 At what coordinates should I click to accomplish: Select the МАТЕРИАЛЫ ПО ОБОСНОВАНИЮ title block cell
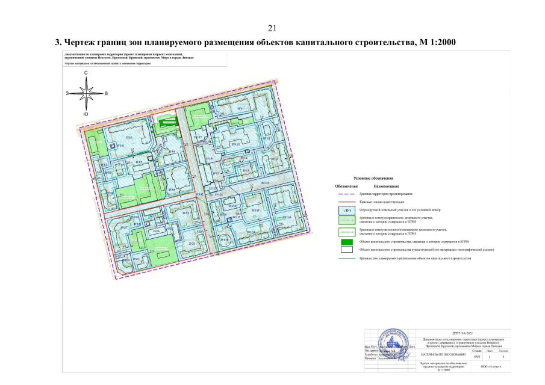click(443, 354)
